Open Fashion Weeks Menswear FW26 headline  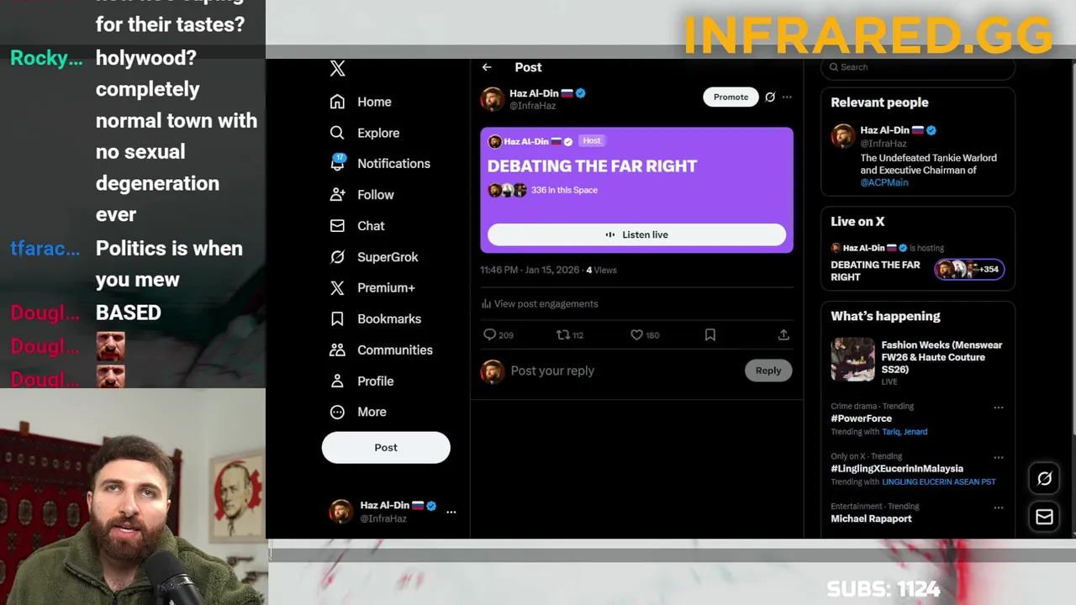coord(941,357)
